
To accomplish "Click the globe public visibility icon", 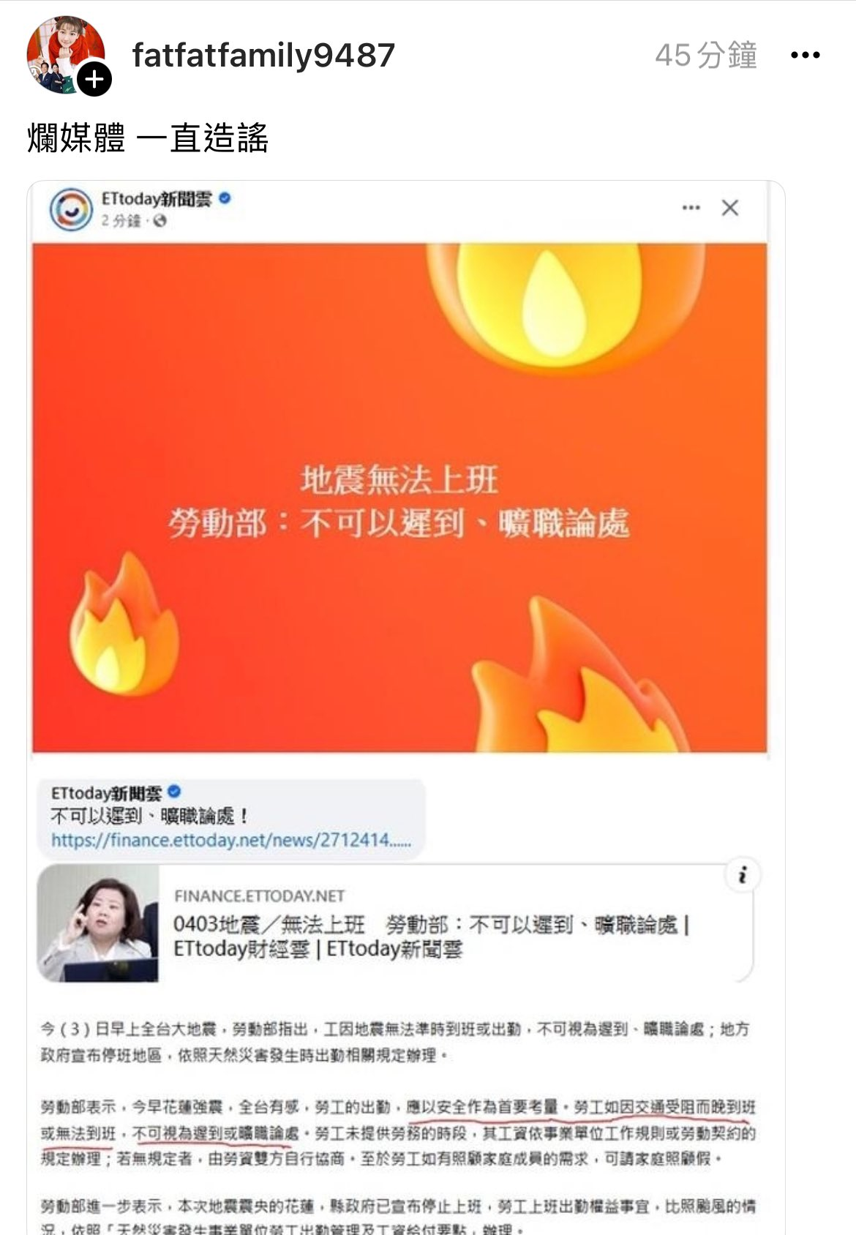I will point(160,220).
